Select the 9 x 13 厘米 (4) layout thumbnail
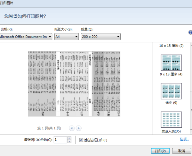 point(171,63)
